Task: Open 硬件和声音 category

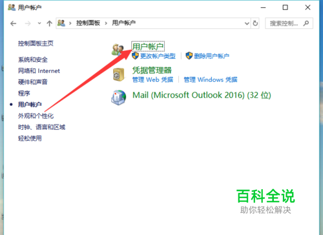Action: click(33, 82)
